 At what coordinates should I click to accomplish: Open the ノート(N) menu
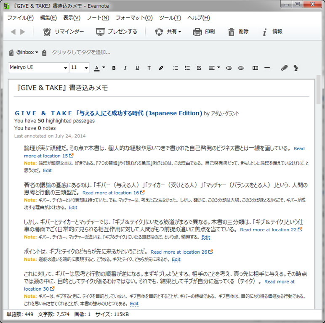(x=98, y=18)
